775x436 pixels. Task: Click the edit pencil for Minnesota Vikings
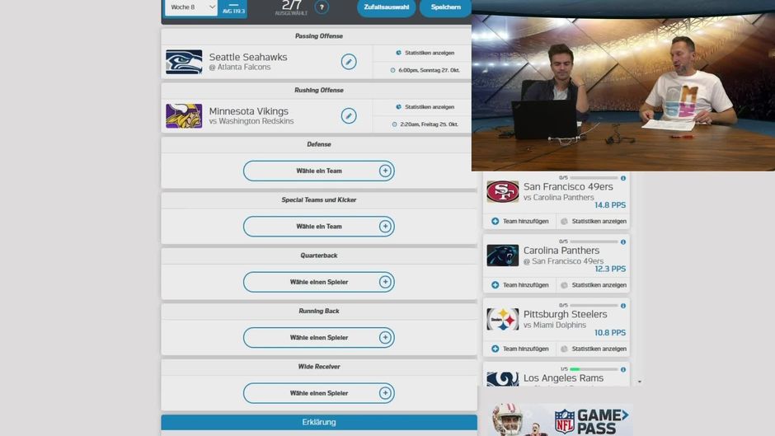click(349, 116)
